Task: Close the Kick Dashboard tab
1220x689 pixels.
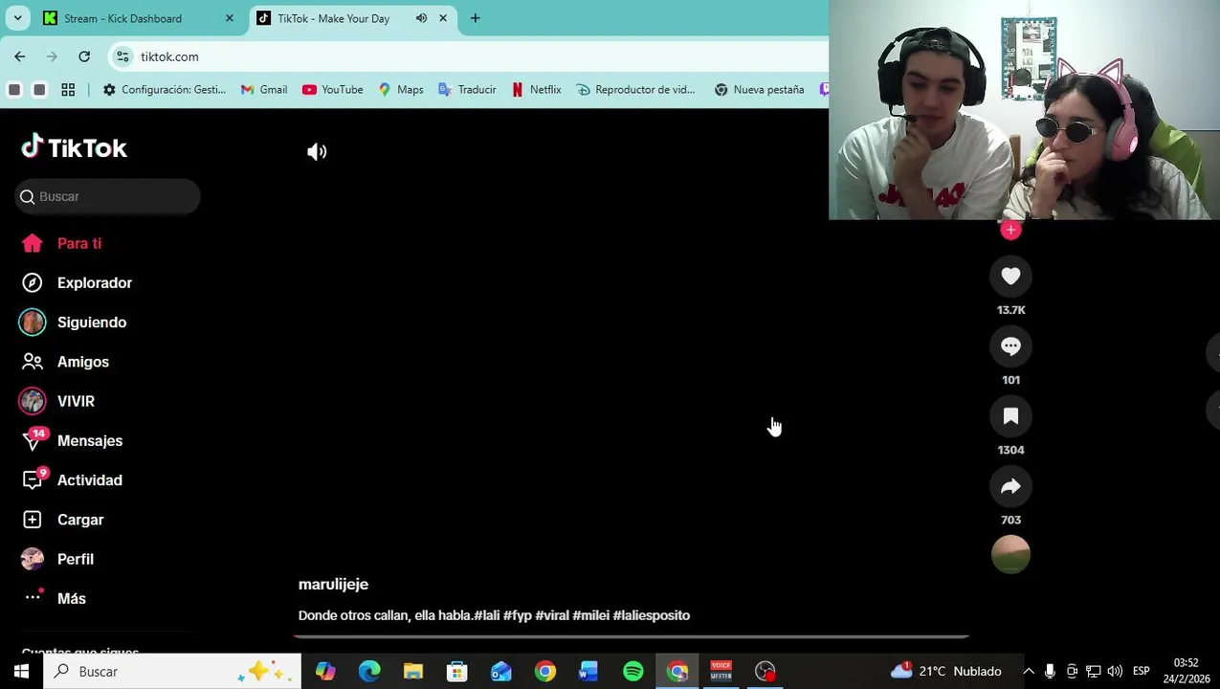Action: (230, 18)
